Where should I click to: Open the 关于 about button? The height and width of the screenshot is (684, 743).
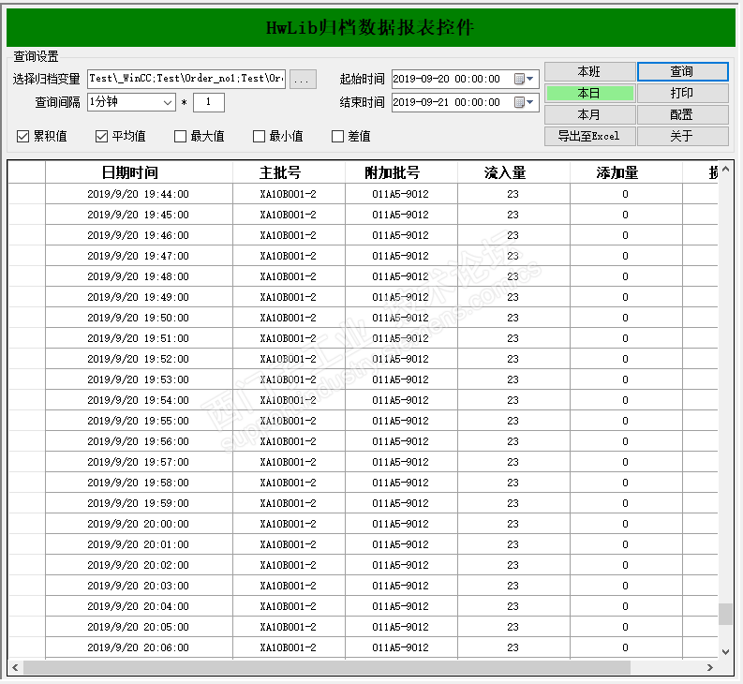click(682, 137)
